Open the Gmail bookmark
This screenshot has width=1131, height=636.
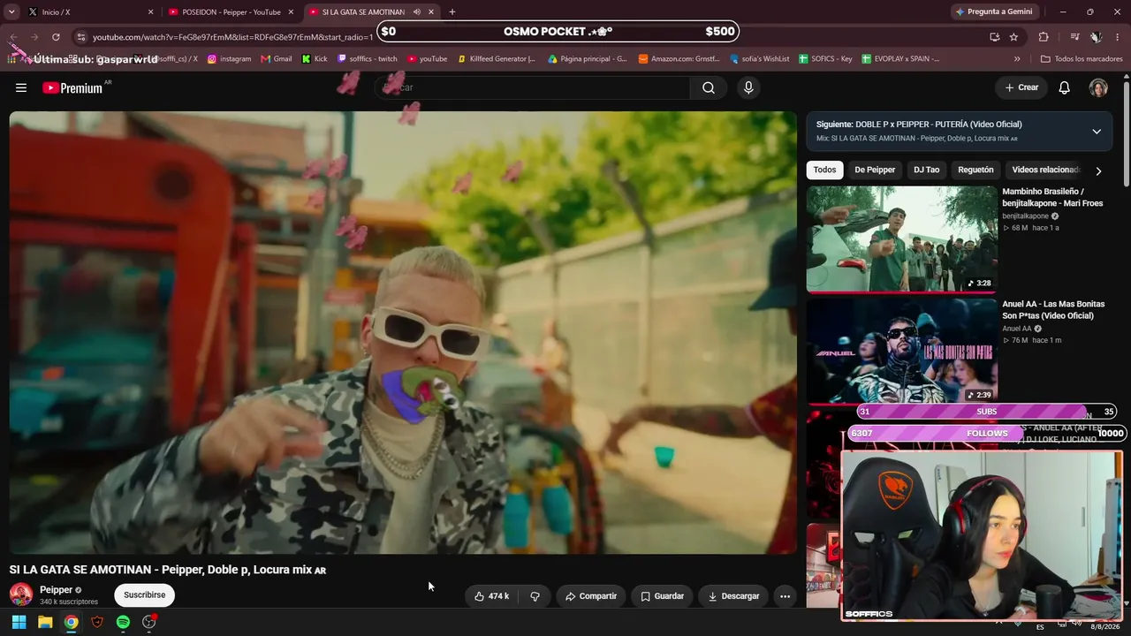point(277,59)
